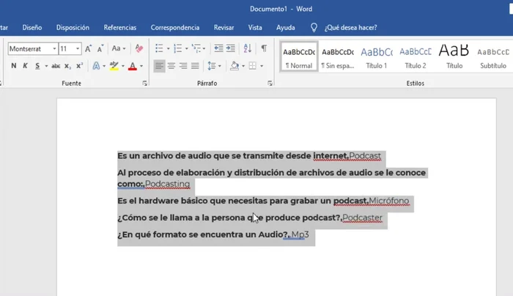Open shading color dropdown arrow
This screenshot has width=513, height=296.
243,66
